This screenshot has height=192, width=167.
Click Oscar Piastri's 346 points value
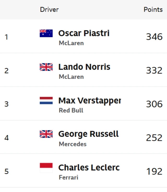point(154,37)
